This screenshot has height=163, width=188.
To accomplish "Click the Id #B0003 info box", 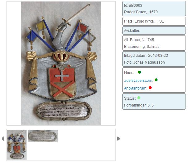I will (154, 9).
